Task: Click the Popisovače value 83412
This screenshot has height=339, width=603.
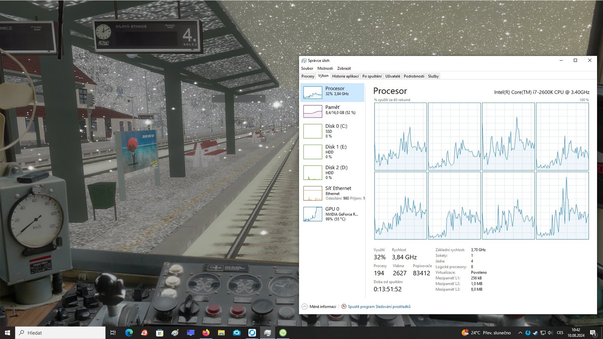Action: click(421, 273)
